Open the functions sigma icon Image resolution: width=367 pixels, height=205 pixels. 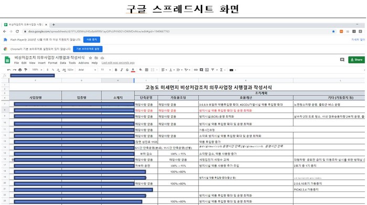click(221, 70)
